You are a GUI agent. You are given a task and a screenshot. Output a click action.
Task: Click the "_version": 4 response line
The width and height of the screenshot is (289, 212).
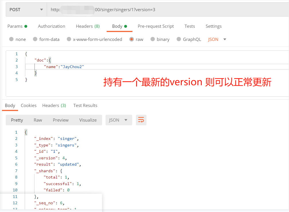pos(50,158)
